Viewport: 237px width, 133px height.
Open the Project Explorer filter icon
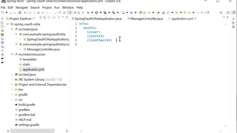click(49, 18)
